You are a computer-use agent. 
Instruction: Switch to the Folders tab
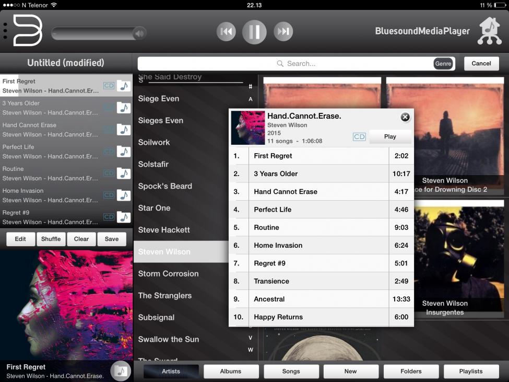pos(411,371)
